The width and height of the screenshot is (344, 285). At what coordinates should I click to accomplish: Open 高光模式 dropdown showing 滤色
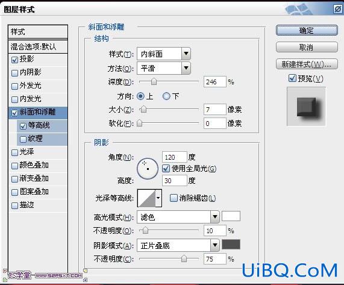click(178, 217)
